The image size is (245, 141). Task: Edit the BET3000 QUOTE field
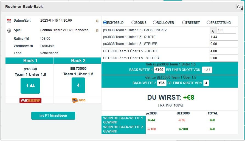pos(224,51)
